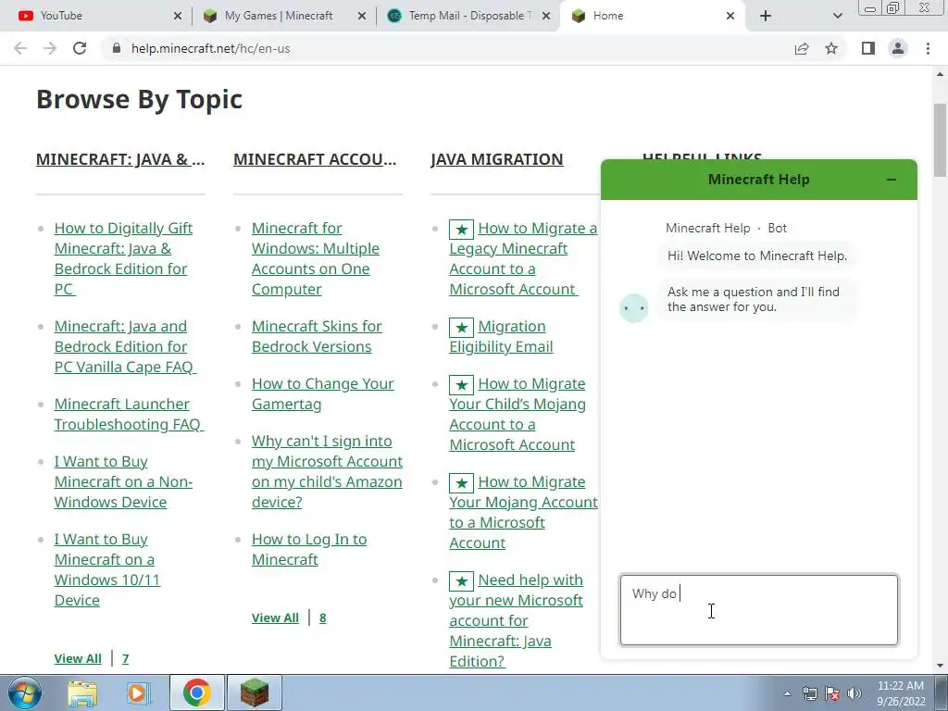Open Migrate Your Mojang Account link
Viewport: 948px width, 711px height.
(524, 512)
